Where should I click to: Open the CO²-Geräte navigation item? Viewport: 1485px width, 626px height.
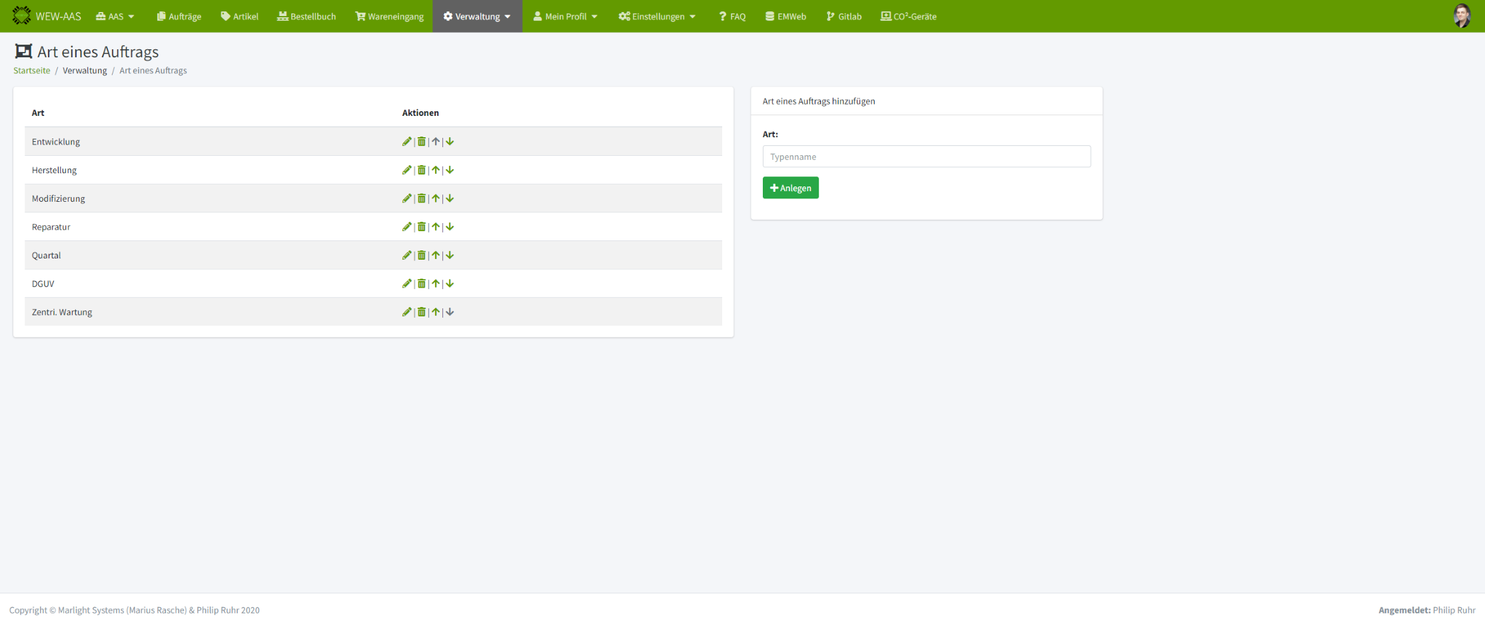pos(908,17)
